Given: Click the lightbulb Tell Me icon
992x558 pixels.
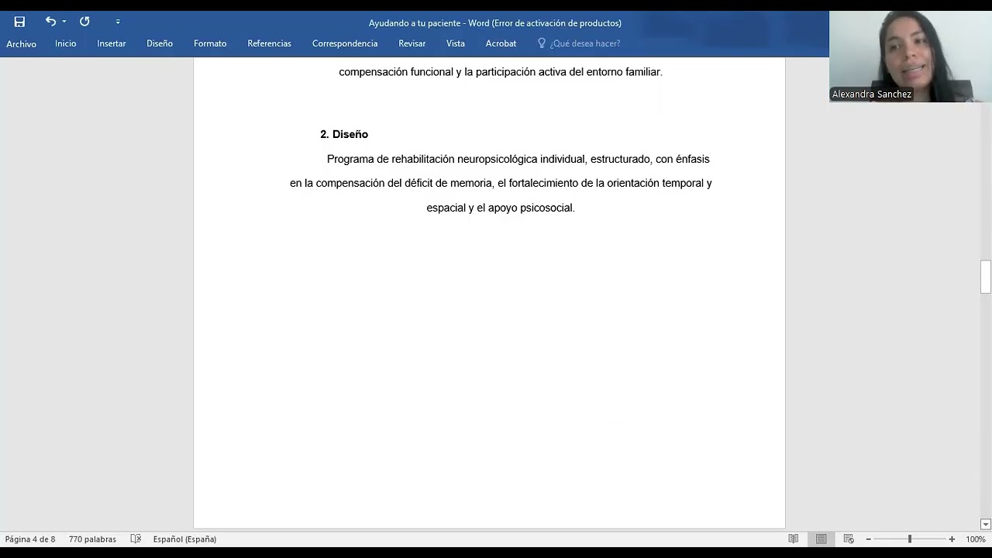Looking at the screenshot, I should 542,43.
